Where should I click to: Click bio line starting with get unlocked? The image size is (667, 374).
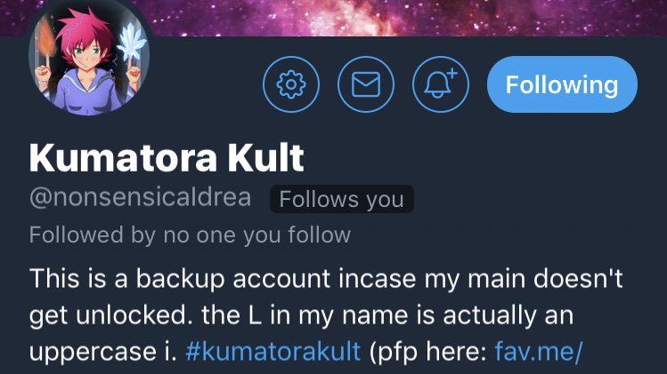point(301,315)
